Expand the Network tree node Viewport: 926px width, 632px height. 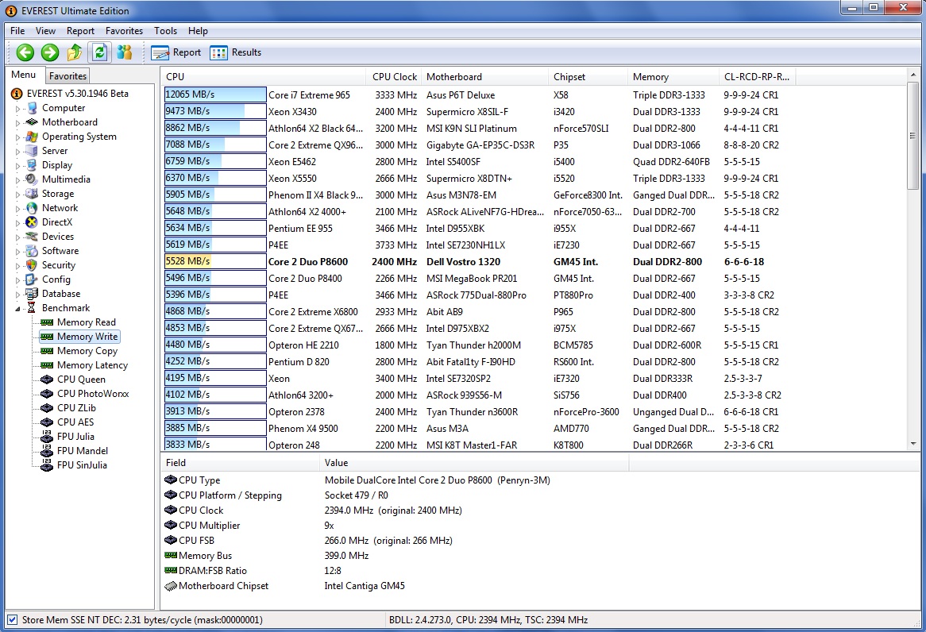(x=17, y=209)
